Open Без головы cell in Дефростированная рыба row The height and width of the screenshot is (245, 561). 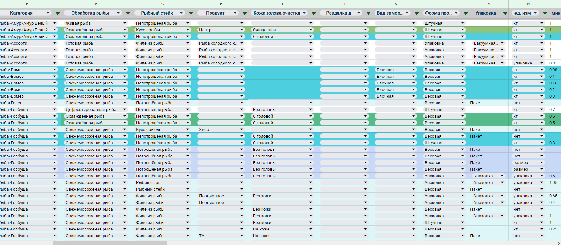[x=282, y=109]
